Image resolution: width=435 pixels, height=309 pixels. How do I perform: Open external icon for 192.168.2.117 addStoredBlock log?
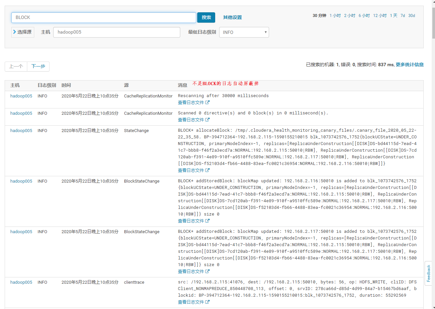pyautogui.click(x=208, y=271)
